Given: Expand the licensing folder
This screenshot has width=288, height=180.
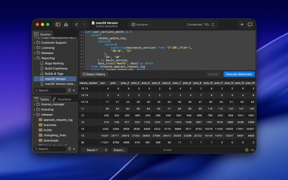Looking at the screenshot, I should (x=34, y=109).
